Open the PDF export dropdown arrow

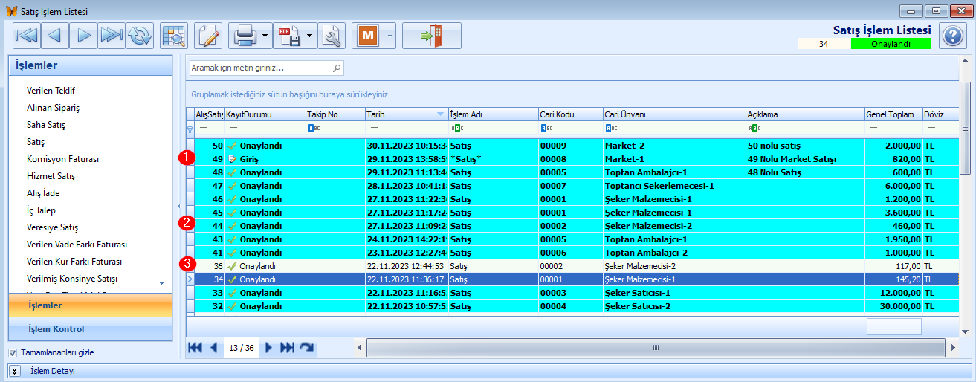tap(309, 36)
